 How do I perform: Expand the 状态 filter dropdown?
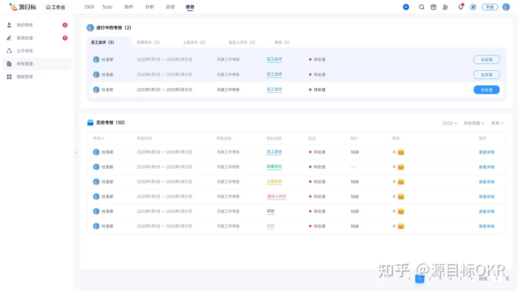(x=497, y=123)
